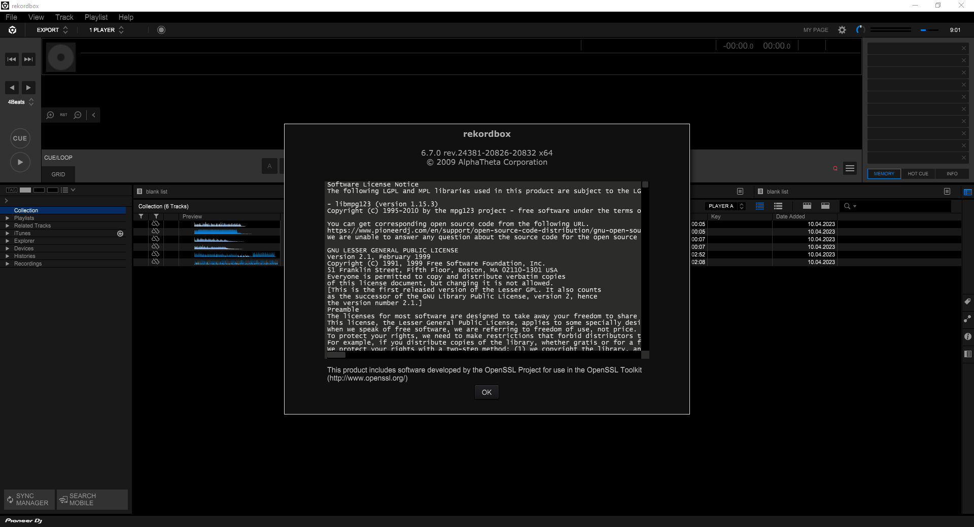
Task: Click the rekordbox logo icon in toolbar
Action: 12,30
